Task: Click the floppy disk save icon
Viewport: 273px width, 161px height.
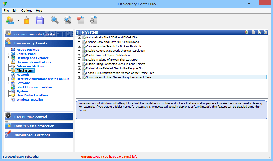Action: point(40,20)
